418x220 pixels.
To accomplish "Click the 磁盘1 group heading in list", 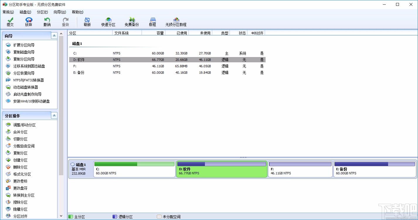I will pyautogui.click(x=77, y=44).
